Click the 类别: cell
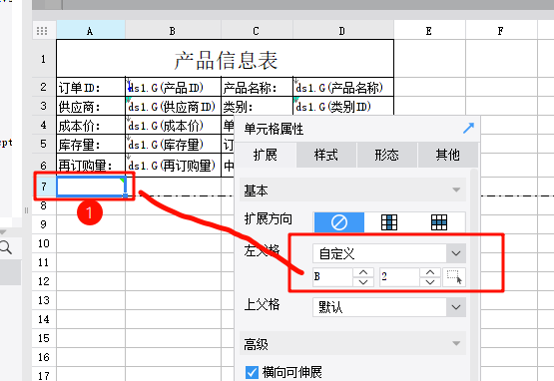Viewport: 554px width, 381px height. coord(258,106)
